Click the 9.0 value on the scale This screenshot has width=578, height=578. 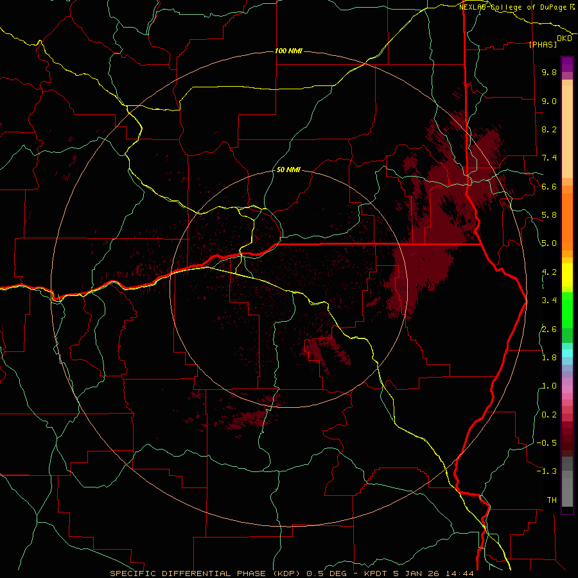point(549,101)
